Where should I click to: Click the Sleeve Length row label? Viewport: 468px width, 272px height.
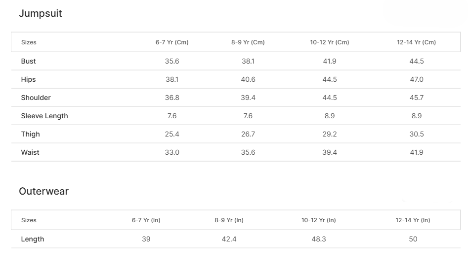tap(44, 116)
